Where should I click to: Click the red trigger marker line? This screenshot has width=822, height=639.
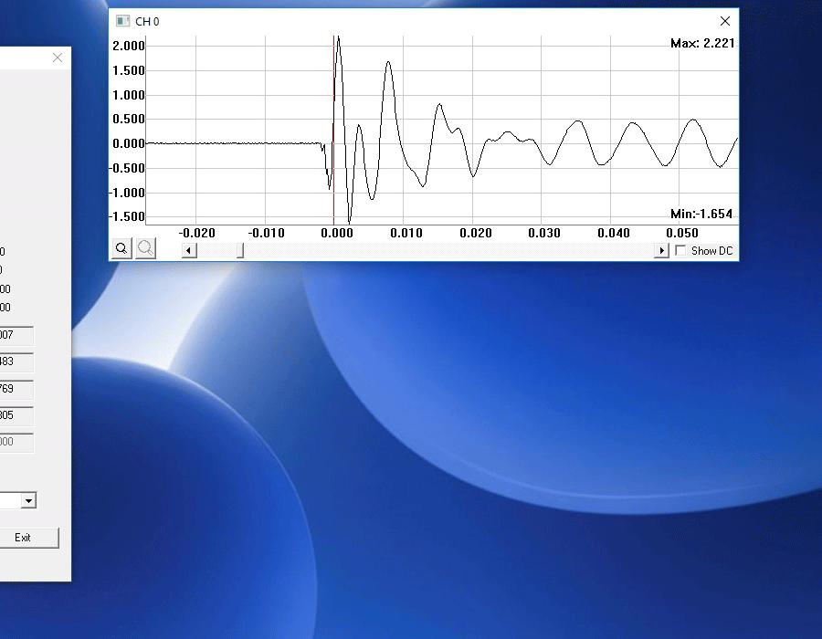pos(333,183)
